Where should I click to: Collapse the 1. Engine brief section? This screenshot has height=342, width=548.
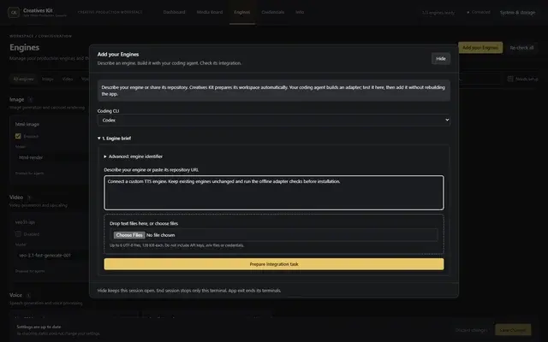tap(114, 139)
